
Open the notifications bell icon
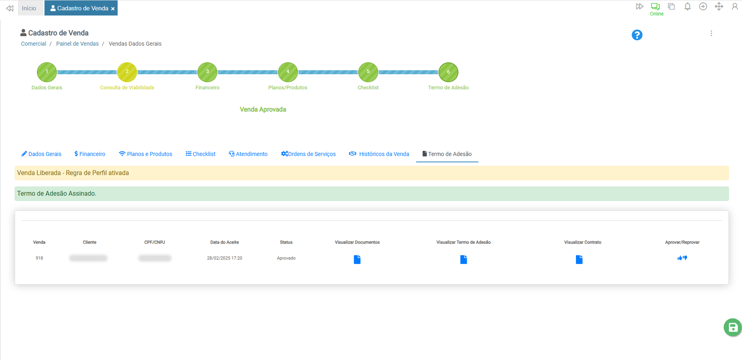click(687, 7)
